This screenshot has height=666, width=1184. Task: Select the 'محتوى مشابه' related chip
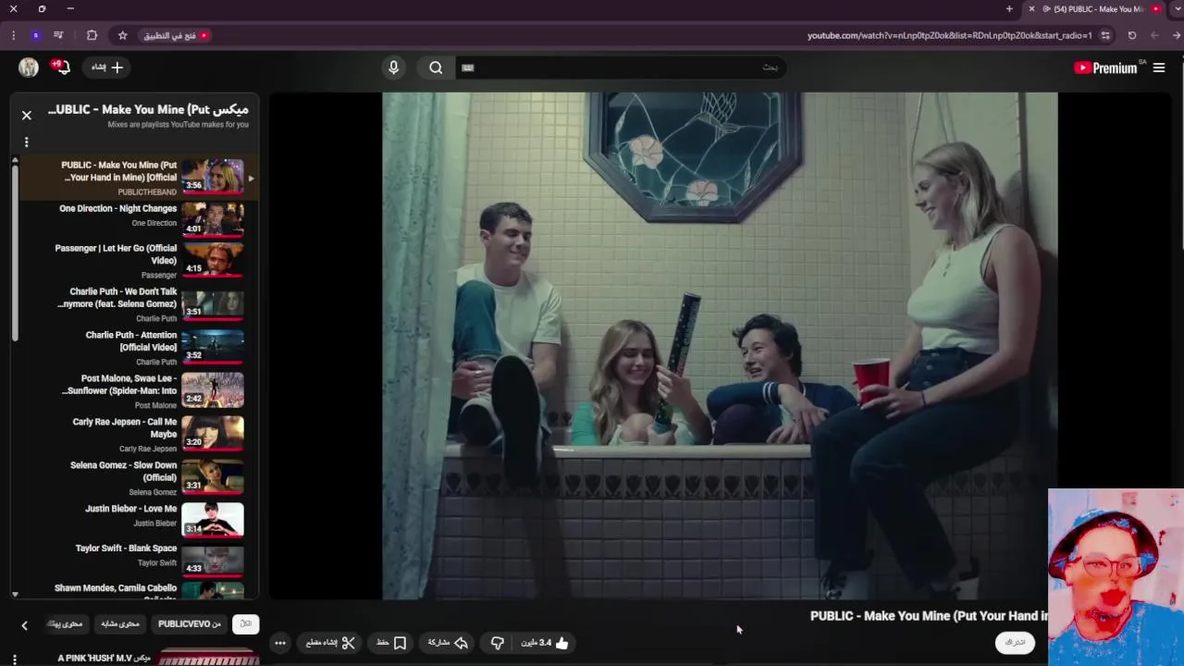pos(120,623)
